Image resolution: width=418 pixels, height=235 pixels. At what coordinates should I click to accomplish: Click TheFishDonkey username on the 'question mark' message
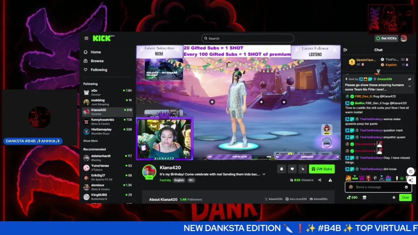pos(371,130)
